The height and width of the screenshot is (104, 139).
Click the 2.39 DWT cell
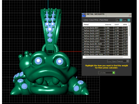[118, 54]
